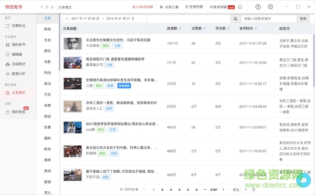Click the magnifier search icon
This screenshot has height=195, width=315.
coord(235,19)
